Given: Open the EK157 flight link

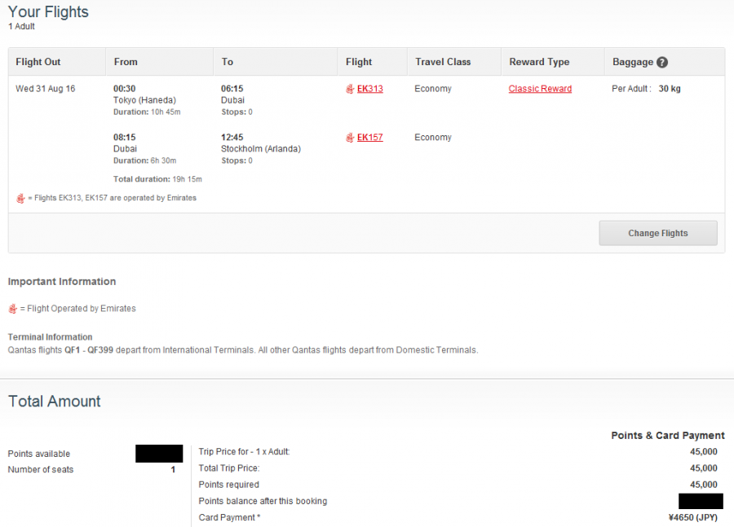Looking at the screenshot, I should [369, 138].
